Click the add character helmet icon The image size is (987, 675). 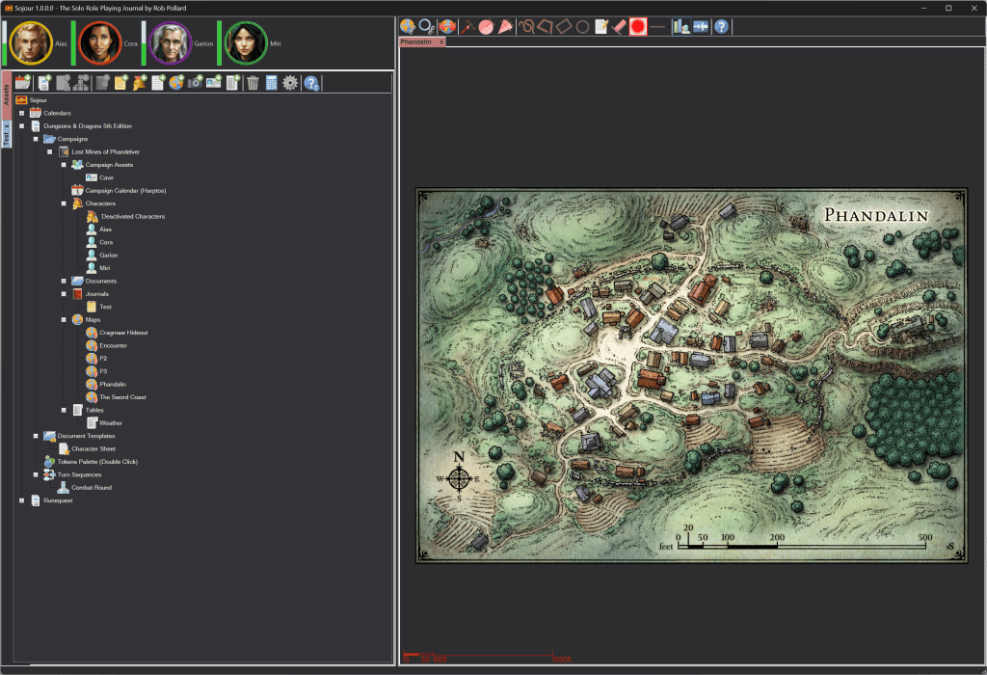[140, 84]
